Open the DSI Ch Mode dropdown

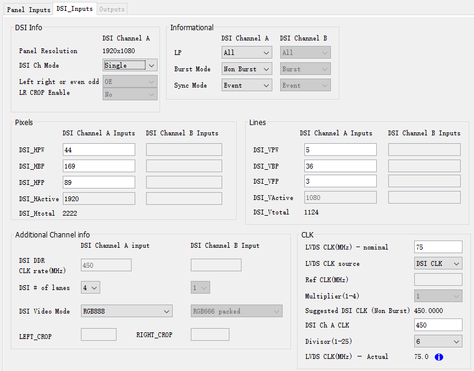130,65
